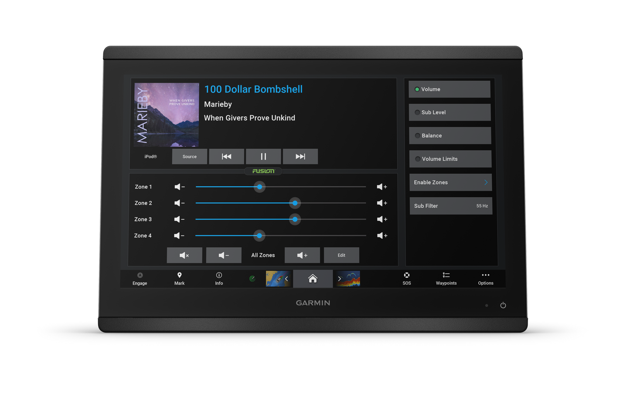Skip back to the previous track
The width and height of the screenshot is (630, 407).
click(x=226, y=156)
